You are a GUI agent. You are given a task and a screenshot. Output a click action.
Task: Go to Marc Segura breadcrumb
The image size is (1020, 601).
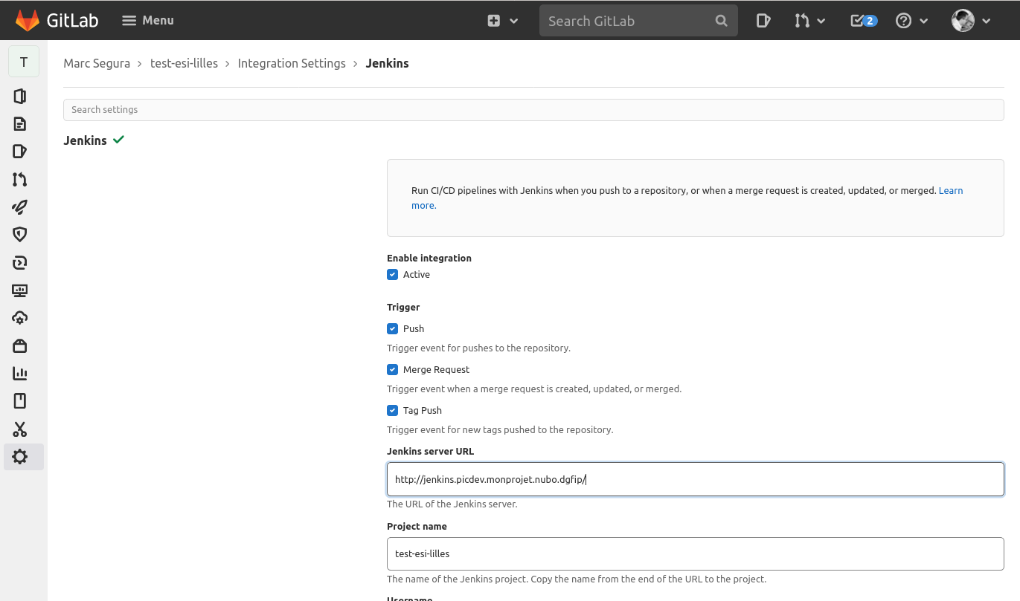(x=97, y=63)
